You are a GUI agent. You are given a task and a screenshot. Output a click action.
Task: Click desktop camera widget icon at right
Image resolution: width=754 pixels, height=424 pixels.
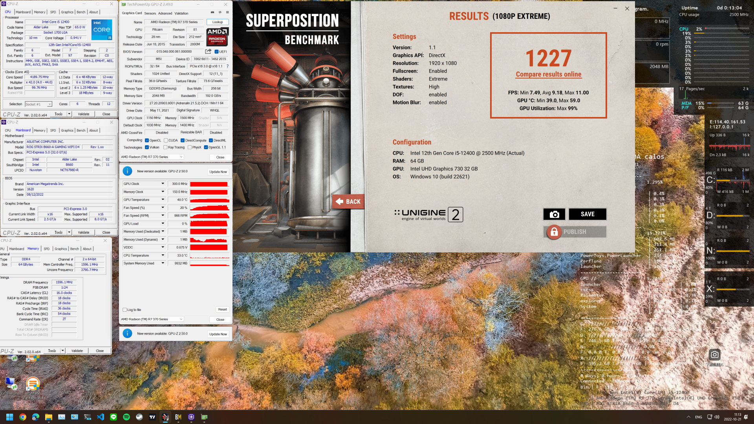tap(715, 355)
